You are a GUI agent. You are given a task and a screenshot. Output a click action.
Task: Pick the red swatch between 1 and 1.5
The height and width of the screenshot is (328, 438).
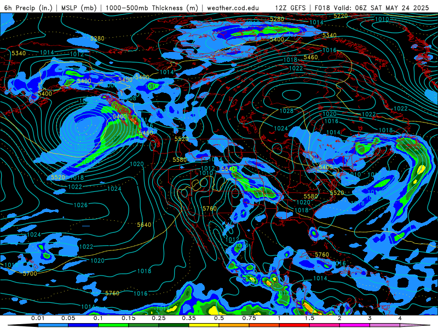295,325
